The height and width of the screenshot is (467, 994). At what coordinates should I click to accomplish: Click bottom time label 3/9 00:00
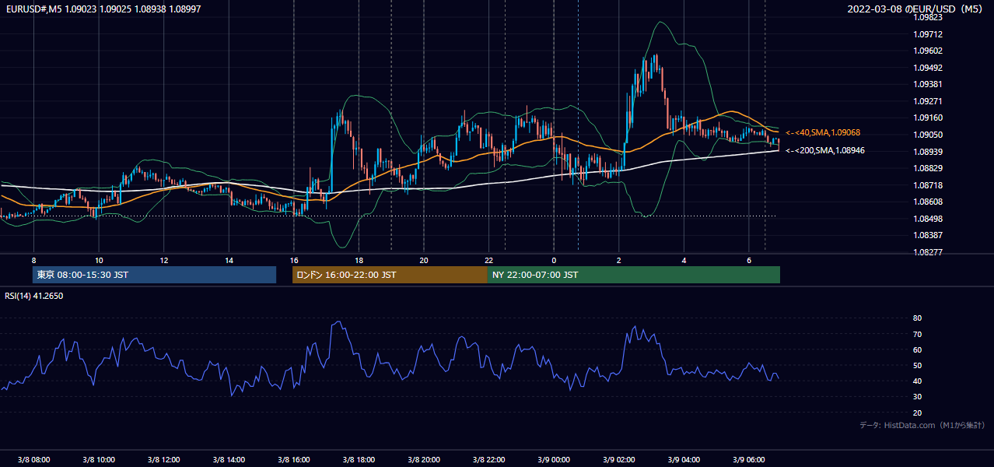click(553, 460)
